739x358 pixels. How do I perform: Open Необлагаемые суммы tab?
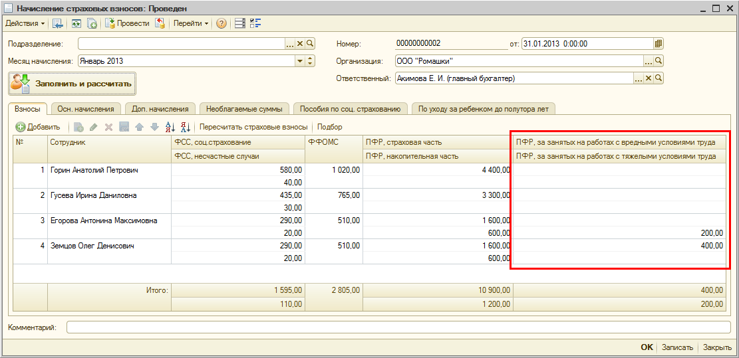245,109
